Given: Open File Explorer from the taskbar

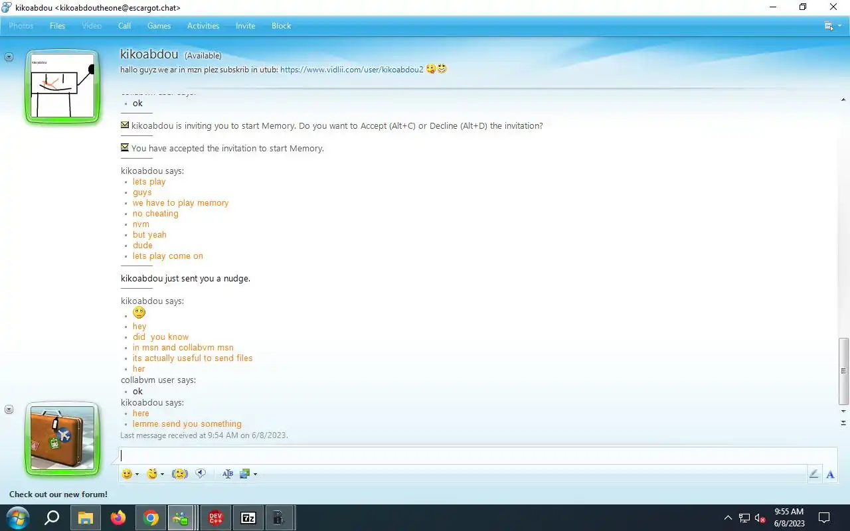Looking at the screenshot, I should click(86, 518).
